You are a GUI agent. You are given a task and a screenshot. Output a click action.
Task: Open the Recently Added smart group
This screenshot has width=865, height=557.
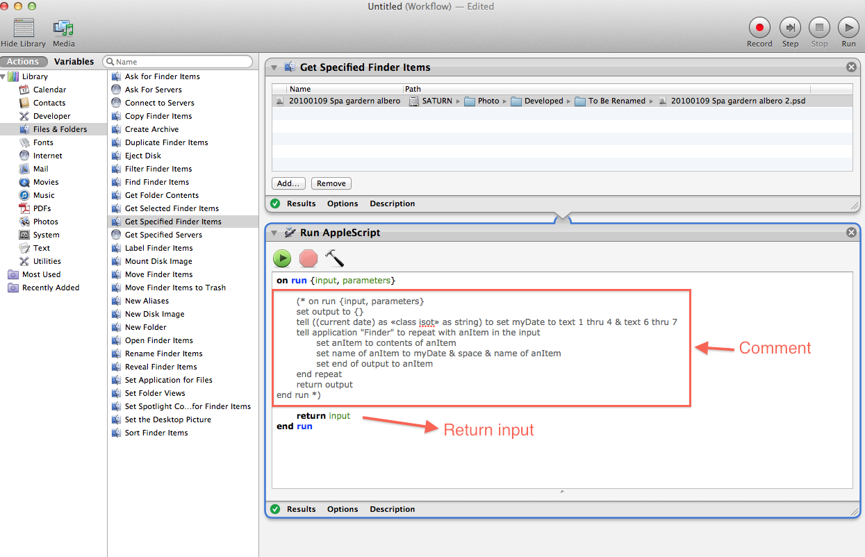coord(50,288)
